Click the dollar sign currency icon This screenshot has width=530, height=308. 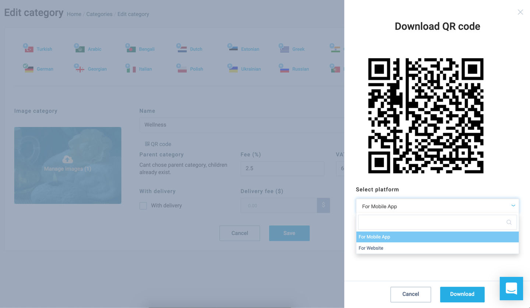point(324,205)
